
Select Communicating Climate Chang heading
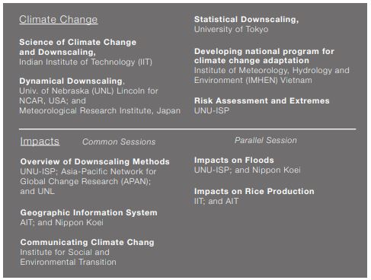pyautogui.click(x=87, y=242)
